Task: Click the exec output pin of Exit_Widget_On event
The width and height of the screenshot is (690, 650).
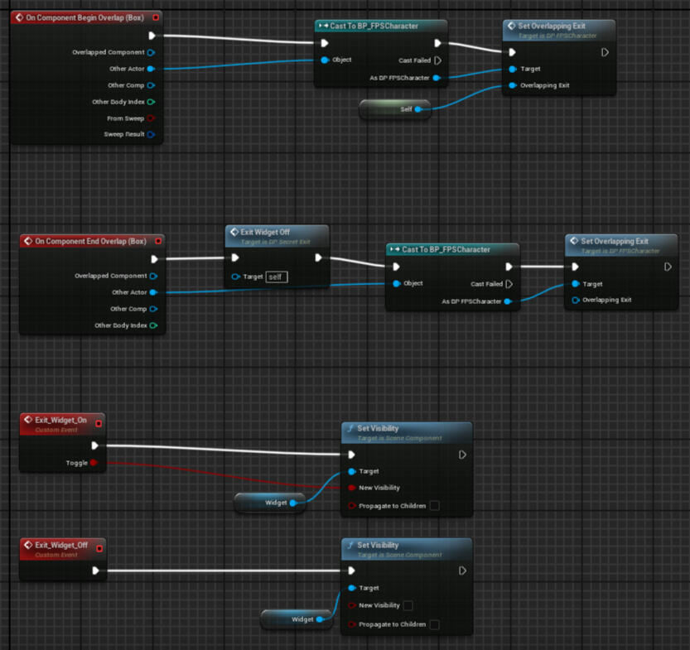Action: (96, 445)
